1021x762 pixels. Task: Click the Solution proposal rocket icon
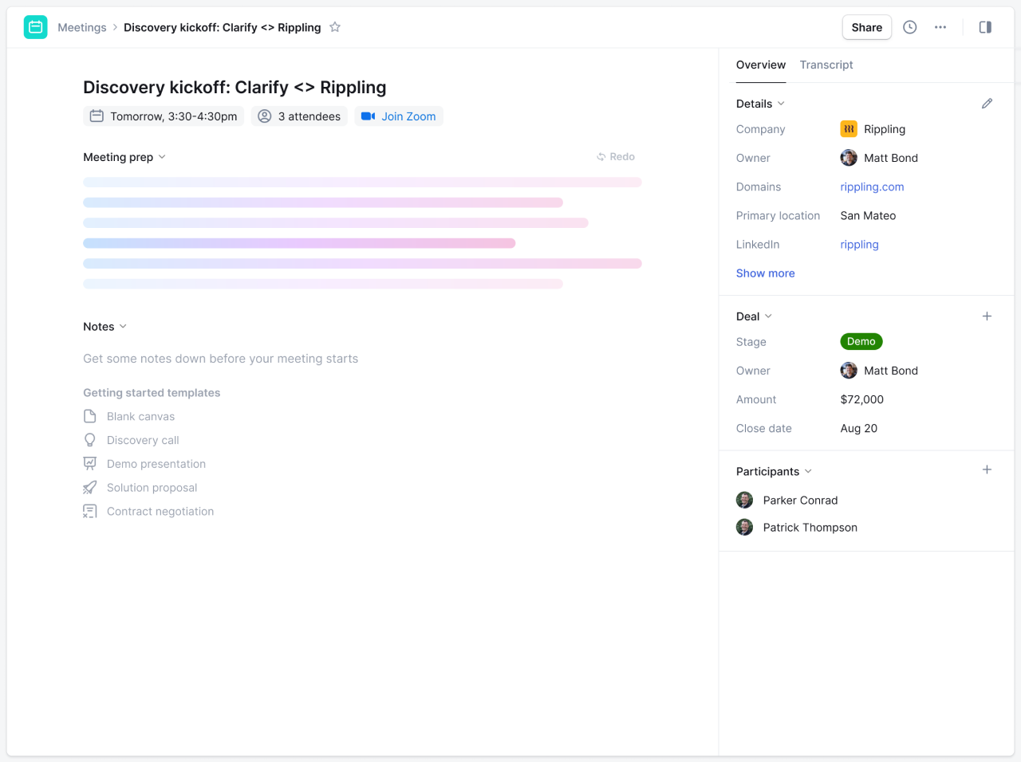(x=90, y=488)
